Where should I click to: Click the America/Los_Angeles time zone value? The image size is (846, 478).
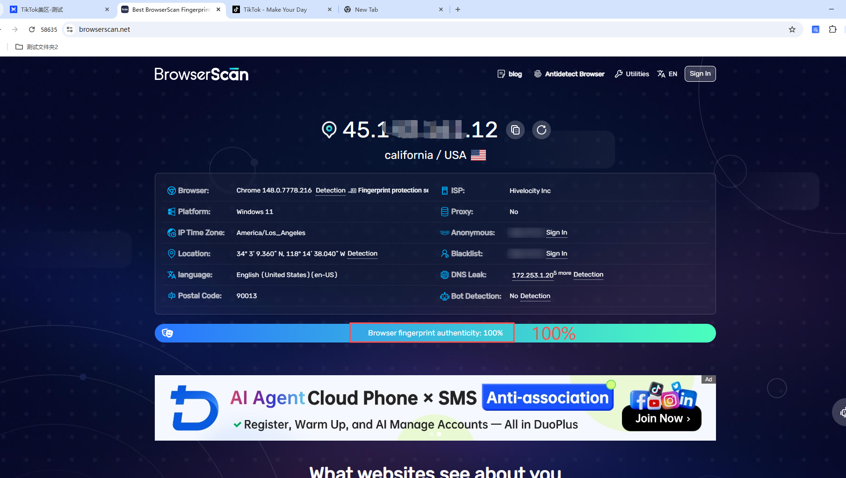click(271, 233)
